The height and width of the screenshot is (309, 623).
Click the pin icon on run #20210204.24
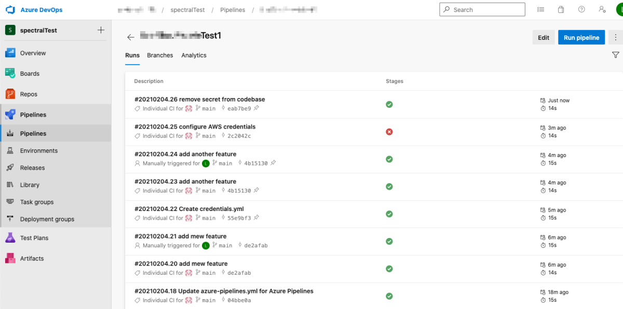[273, 163]
